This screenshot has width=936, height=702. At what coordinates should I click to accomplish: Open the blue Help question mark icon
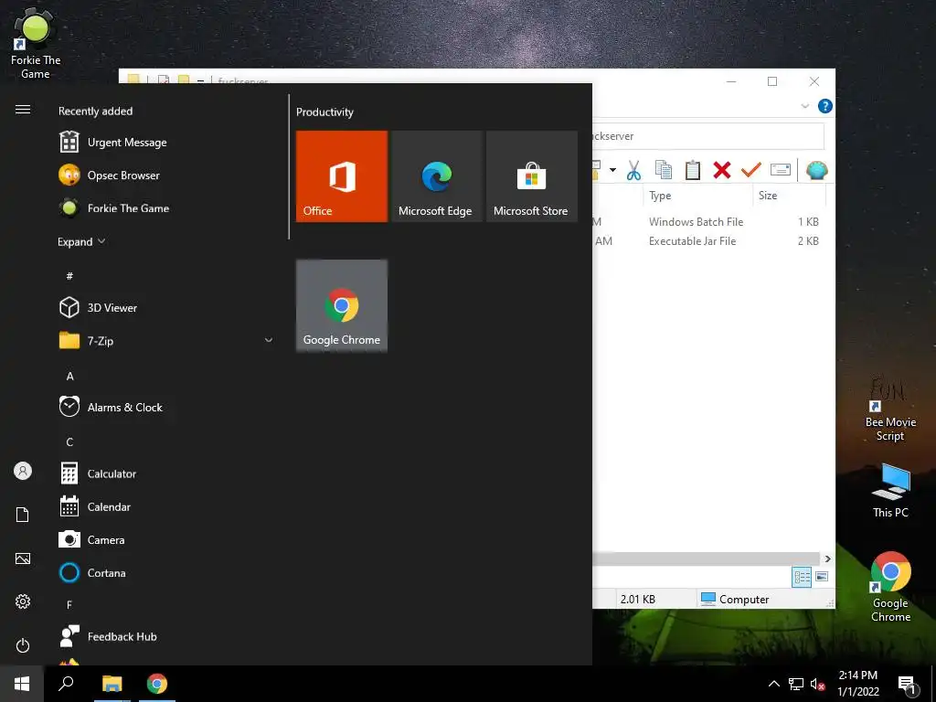[x=825, y=106]
